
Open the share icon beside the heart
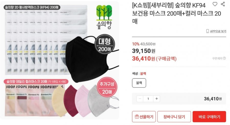point(223,4)
